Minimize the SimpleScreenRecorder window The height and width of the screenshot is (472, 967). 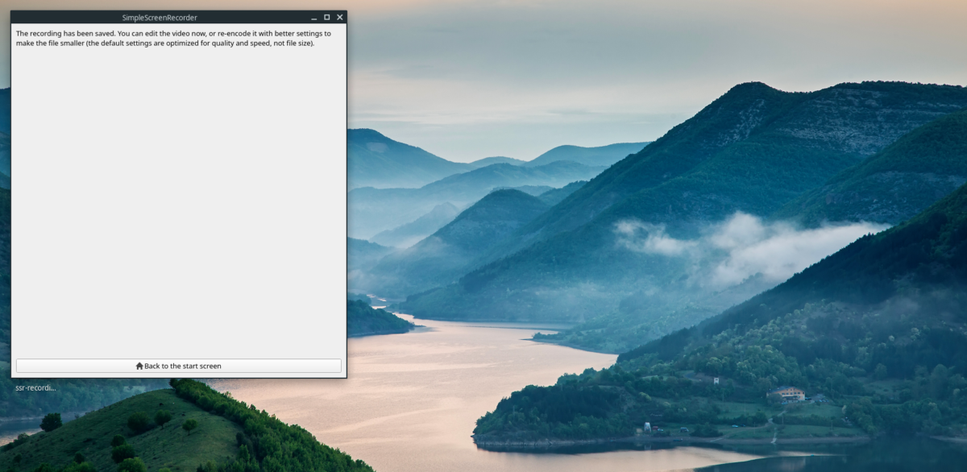tap(314, 17)
